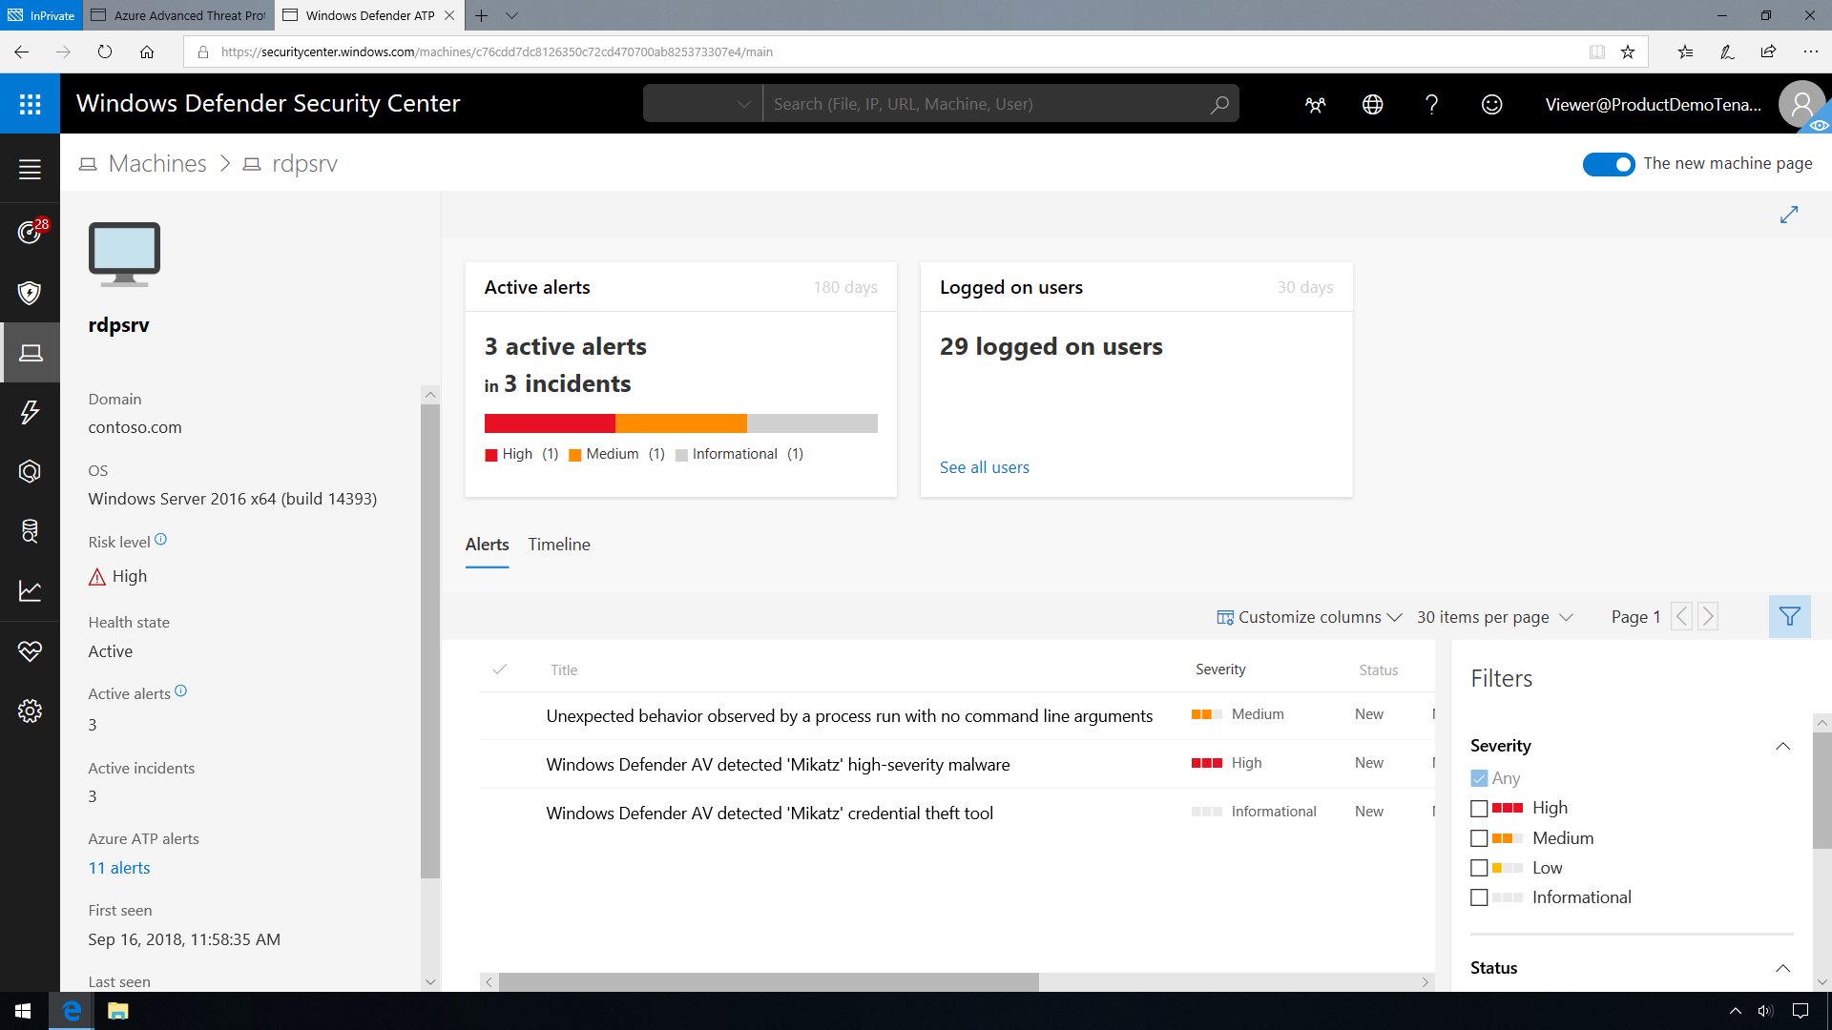1832x1030 pixels.
Task: Open the Customize columns dropdown
Action: [1310, 616]
